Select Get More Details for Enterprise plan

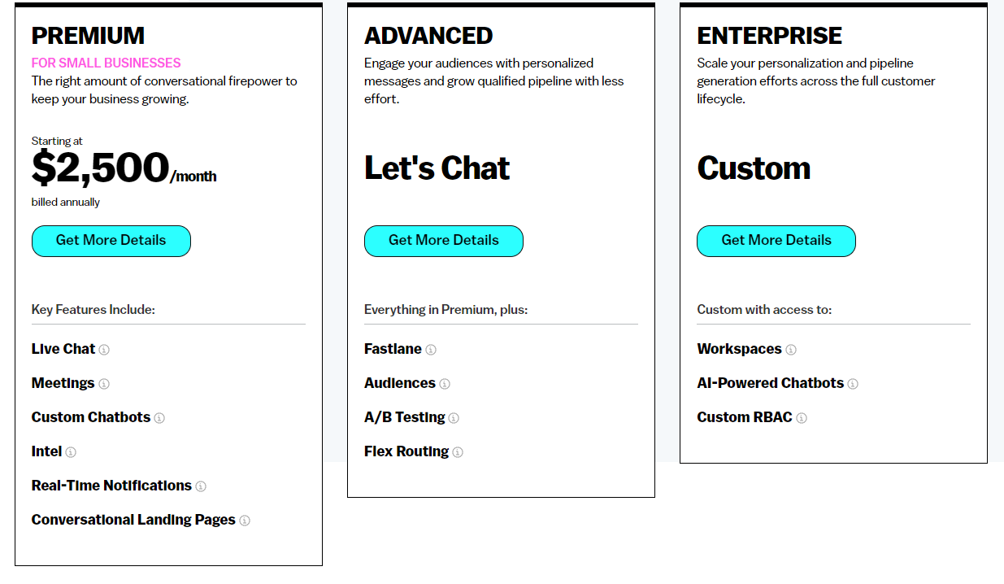click(776, 241)
